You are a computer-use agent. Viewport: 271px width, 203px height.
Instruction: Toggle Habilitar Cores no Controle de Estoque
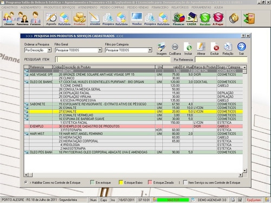[x=26, y=182]
